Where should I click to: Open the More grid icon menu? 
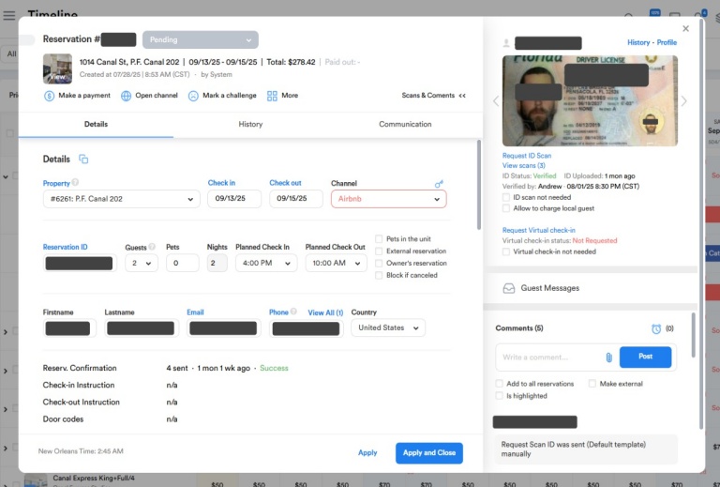(x=272, y=96)
